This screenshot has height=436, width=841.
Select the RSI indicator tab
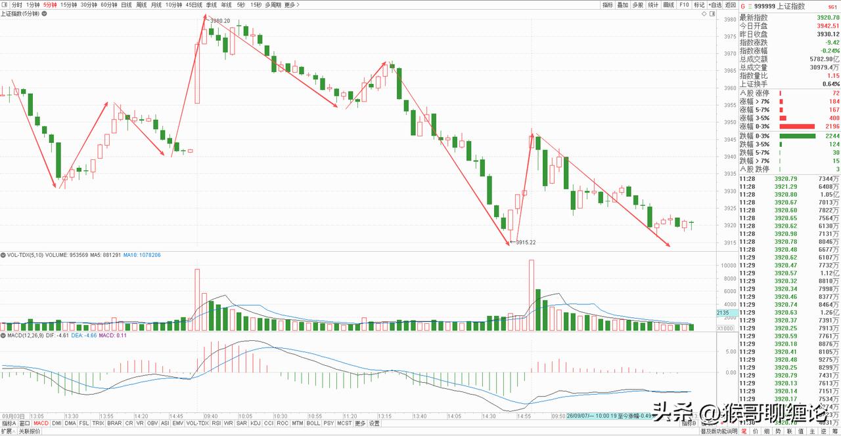216,423
